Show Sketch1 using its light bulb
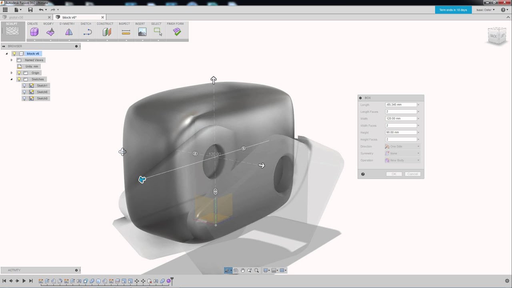512x288 pixels. click(x=24, y=86)
